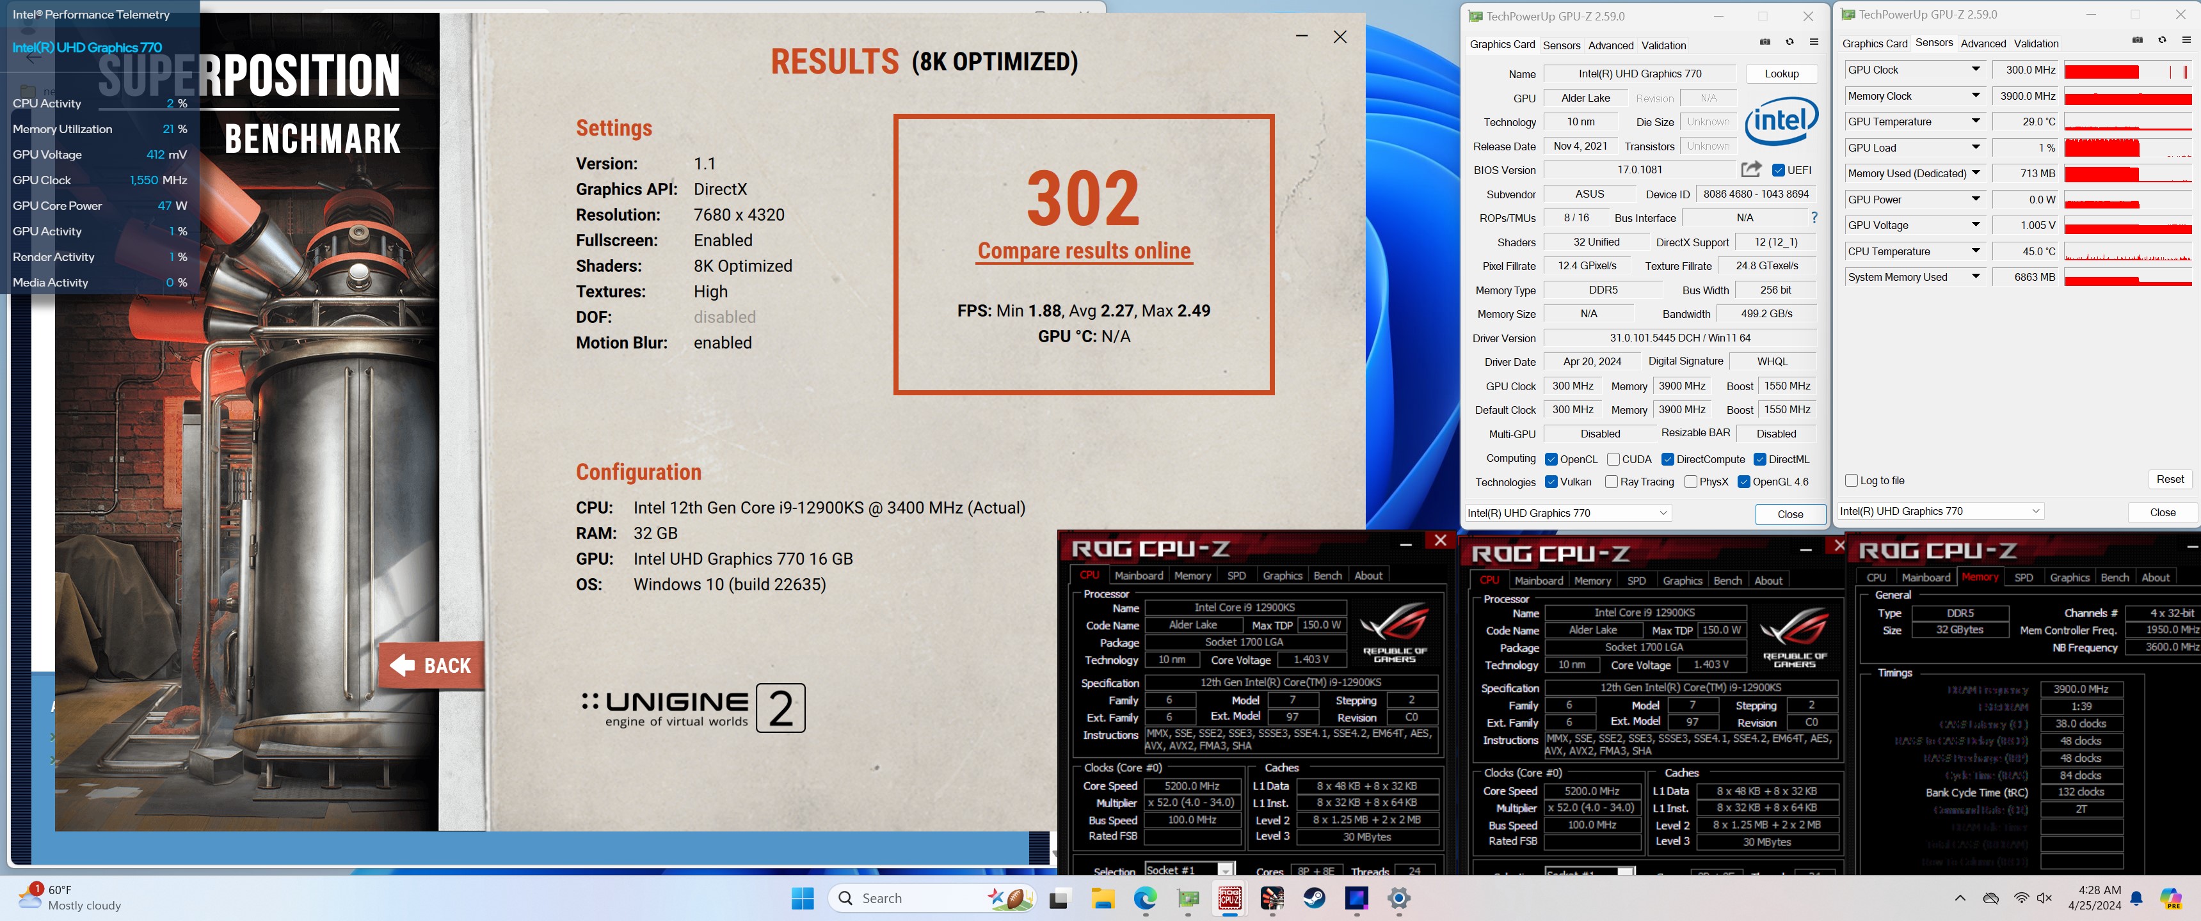Toggle the Ray Tracing checkbox

click(1612, 482)
